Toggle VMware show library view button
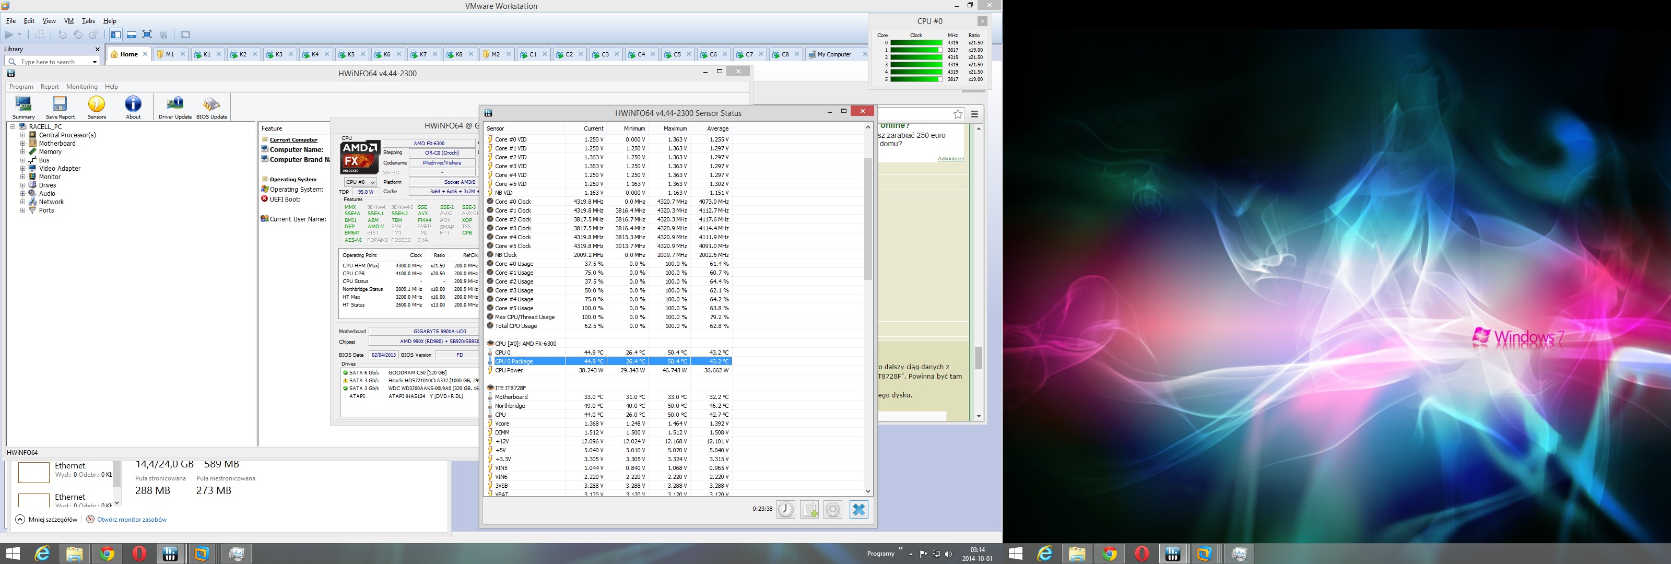 115,35
